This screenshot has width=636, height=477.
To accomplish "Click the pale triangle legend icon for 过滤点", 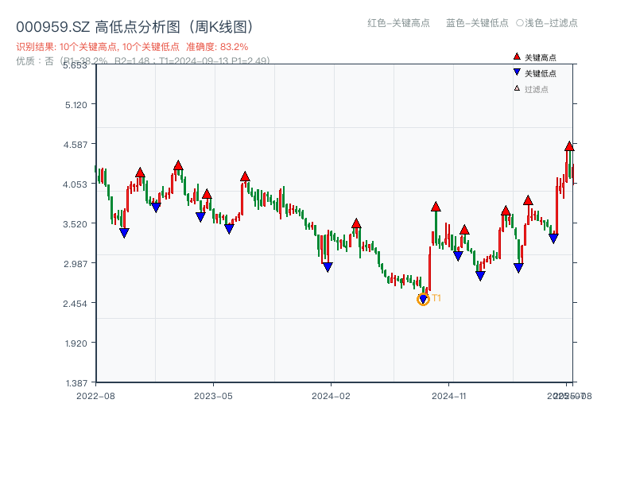I will (517, 88).
